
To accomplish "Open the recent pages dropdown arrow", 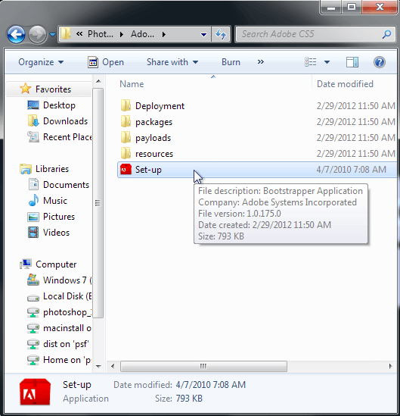I will click(53, 35).
